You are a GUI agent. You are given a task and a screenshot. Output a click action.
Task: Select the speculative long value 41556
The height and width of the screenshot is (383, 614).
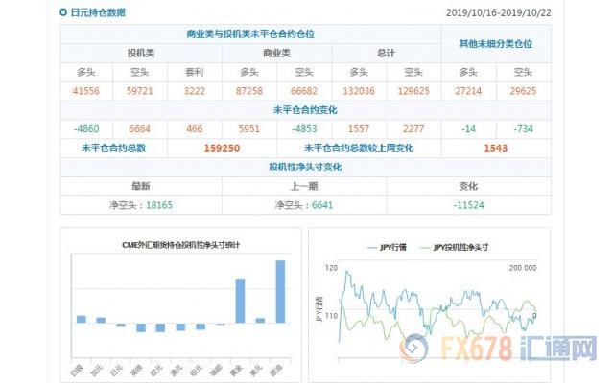coord(86,91)
